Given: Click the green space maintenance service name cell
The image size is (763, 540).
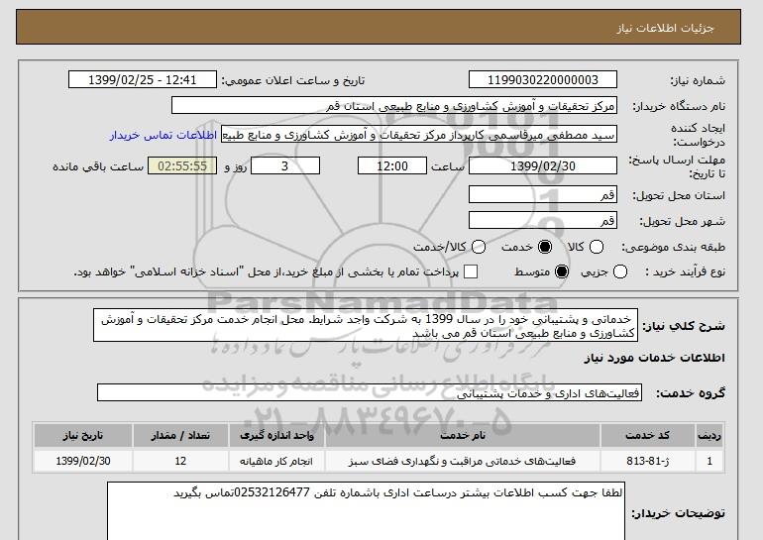Looking at the screenshot, I should 463,461.
